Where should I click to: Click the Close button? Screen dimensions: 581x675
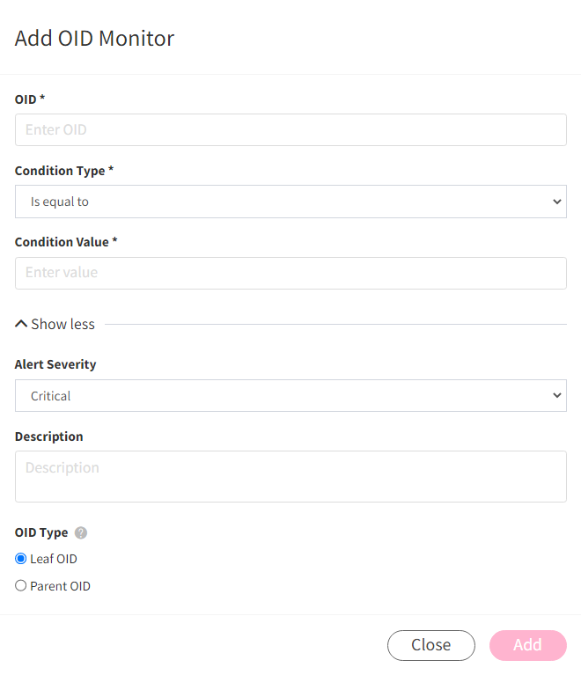431,645
